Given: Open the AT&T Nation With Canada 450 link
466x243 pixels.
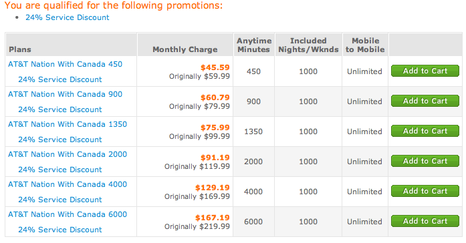Looking at the screenshot, I should (65, 64).
